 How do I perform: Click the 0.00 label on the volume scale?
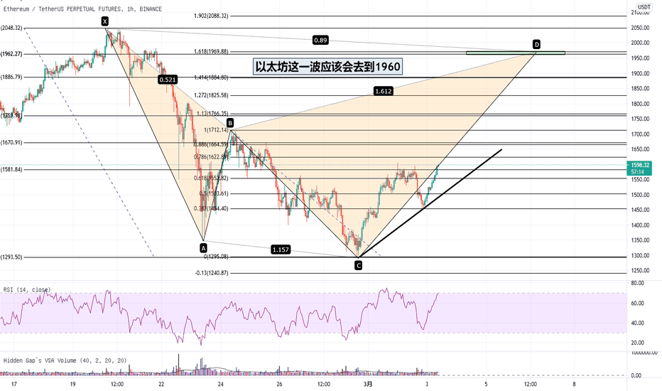tap(636, 375)
